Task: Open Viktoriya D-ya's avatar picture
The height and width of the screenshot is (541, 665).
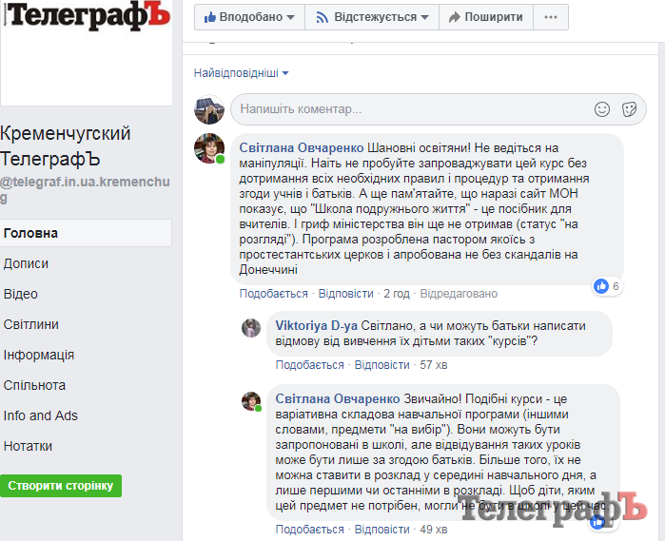Action: point(251,328)
